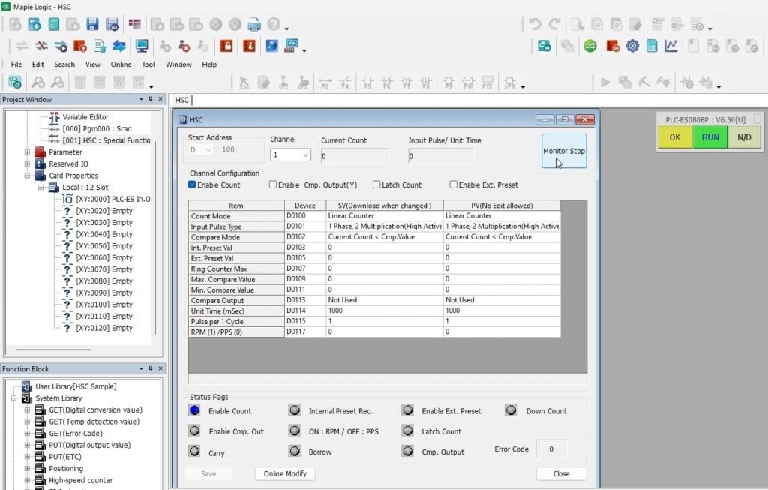Click the Save floppy disk icon
The image size is (768, 490).
tap(92, 24)
